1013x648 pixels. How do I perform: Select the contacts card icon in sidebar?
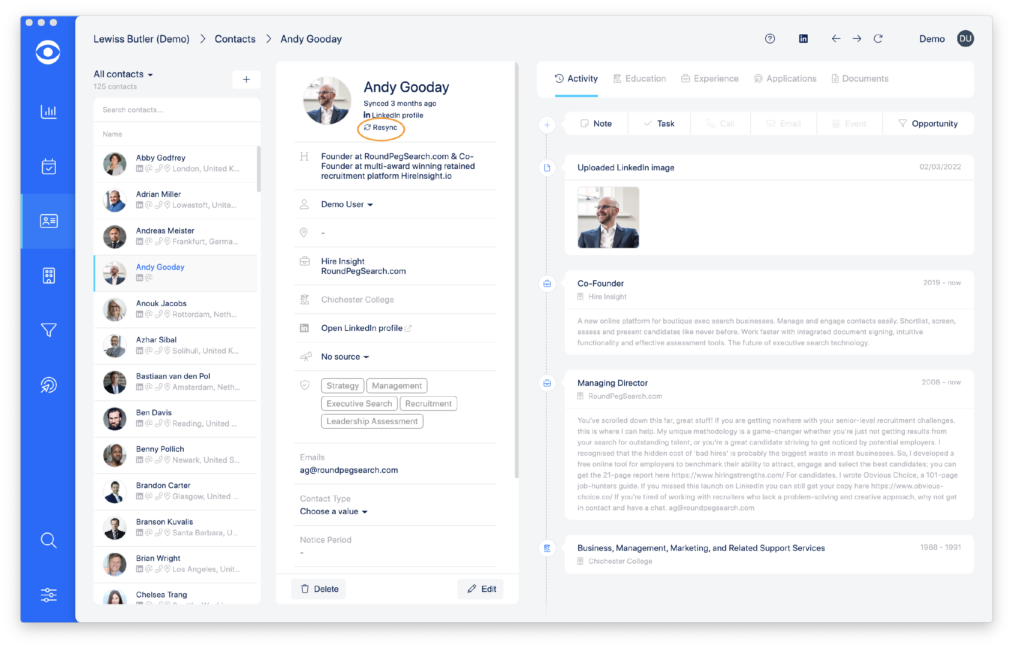click(x=48, y=221)
